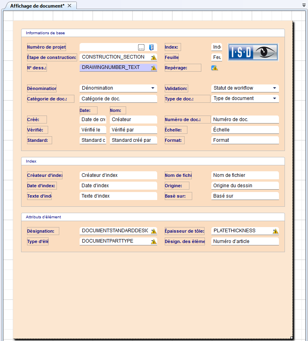The width and height of the screenshot is (308, 341).
Task: Toggle the Repérage checkbox with warning icon
Action: [214, 68]
